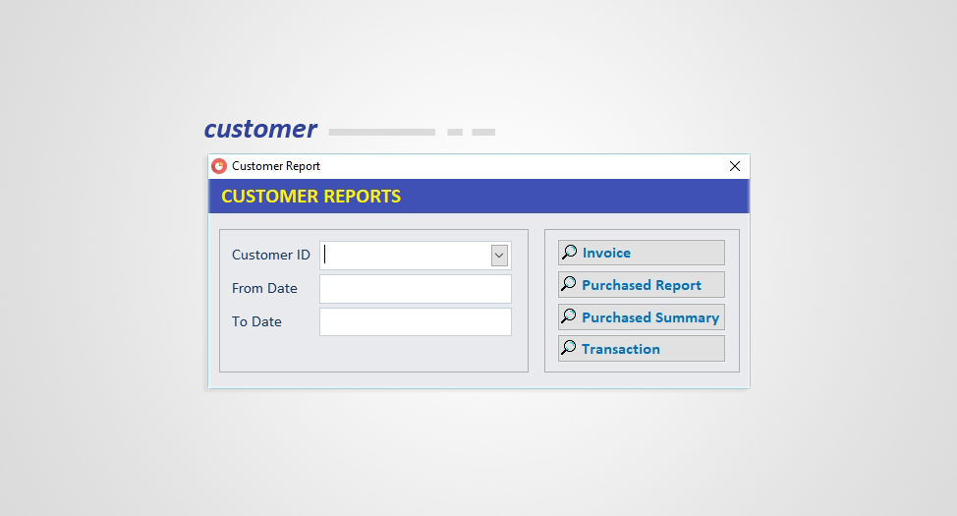The image size is (957, 516).
Task: Close the Customer Report window
Action: pos(735,166)
